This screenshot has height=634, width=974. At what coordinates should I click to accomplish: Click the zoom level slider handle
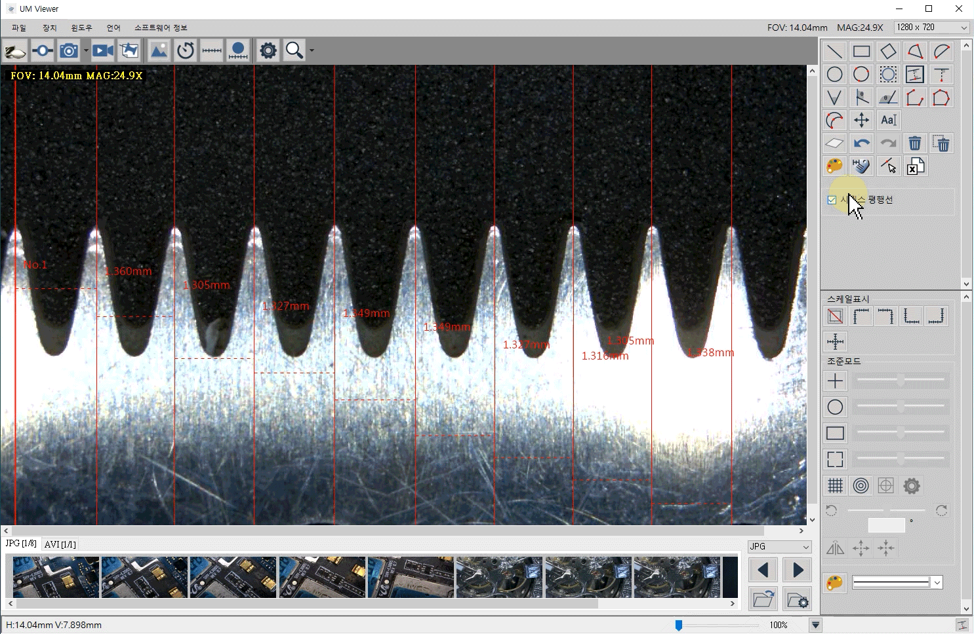tap(679, 625)
